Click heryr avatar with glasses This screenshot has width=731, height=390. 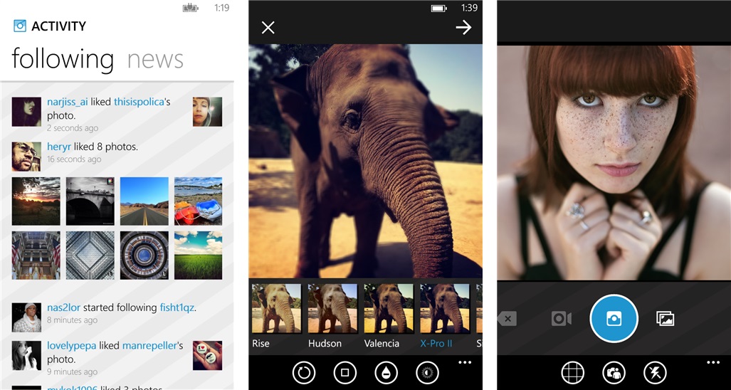tap(26, 157)
